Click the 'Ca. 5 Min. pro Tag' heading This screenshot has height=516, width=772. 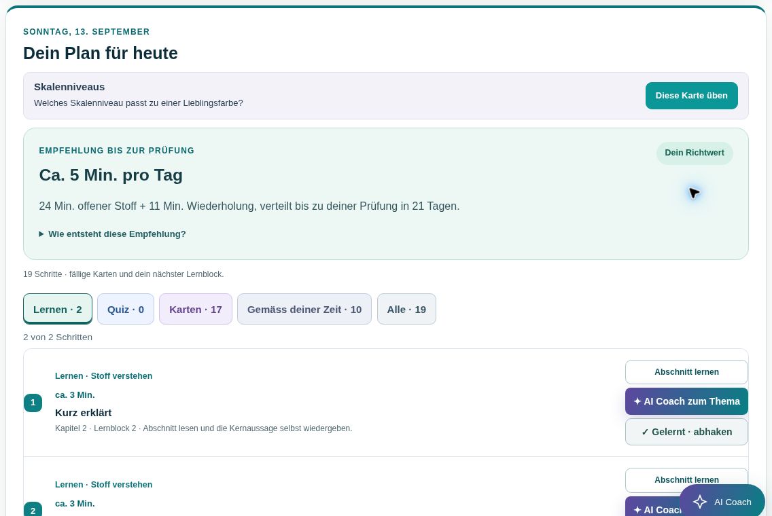point(111,175)
